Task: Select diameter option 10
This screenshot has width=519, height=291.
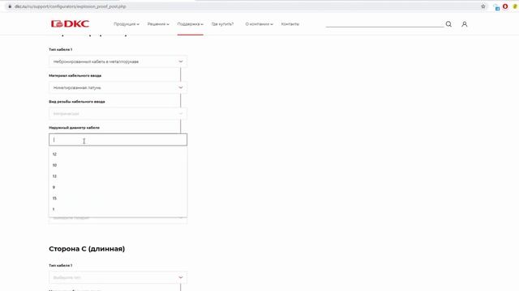Action: [118, 165]
